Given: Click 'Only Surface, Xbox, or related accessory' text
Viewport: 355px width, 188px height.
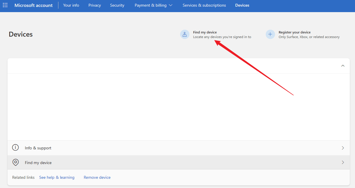Looking at the screenshot, I should (309, 37).
